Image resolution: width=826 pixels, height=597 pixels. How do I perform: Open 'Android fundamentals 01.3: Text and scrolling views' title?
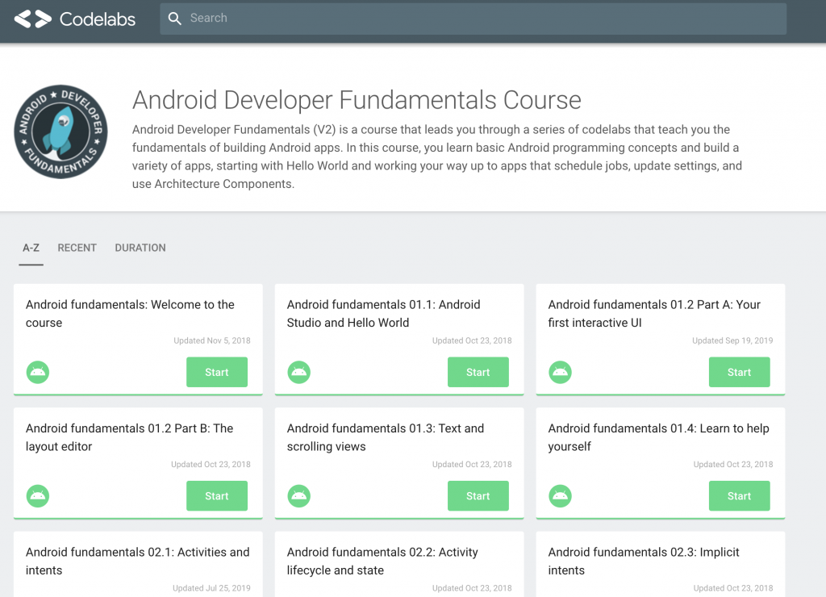[x=386, y=437]
